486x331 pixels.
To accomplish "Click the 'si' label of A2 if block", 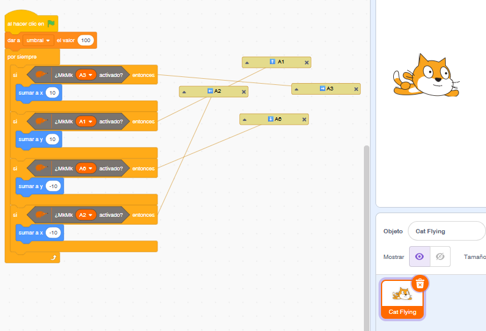I will coord(15,215).
